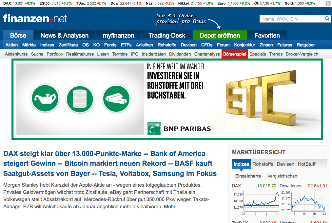This screenshot has width=332, height=223.
Task: Select the Einzelcharts view
Action: (248, 176)
